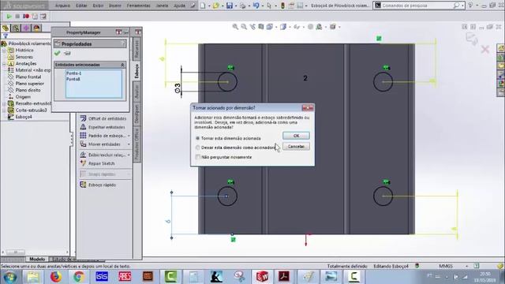Click the Rebuild traffic light icon
Screen dimensions: 505x284
[282, 6]
